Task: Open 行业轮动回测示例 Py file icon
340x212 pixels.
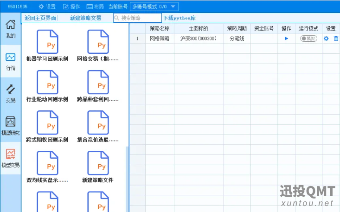Action: [x=47, y=82]
